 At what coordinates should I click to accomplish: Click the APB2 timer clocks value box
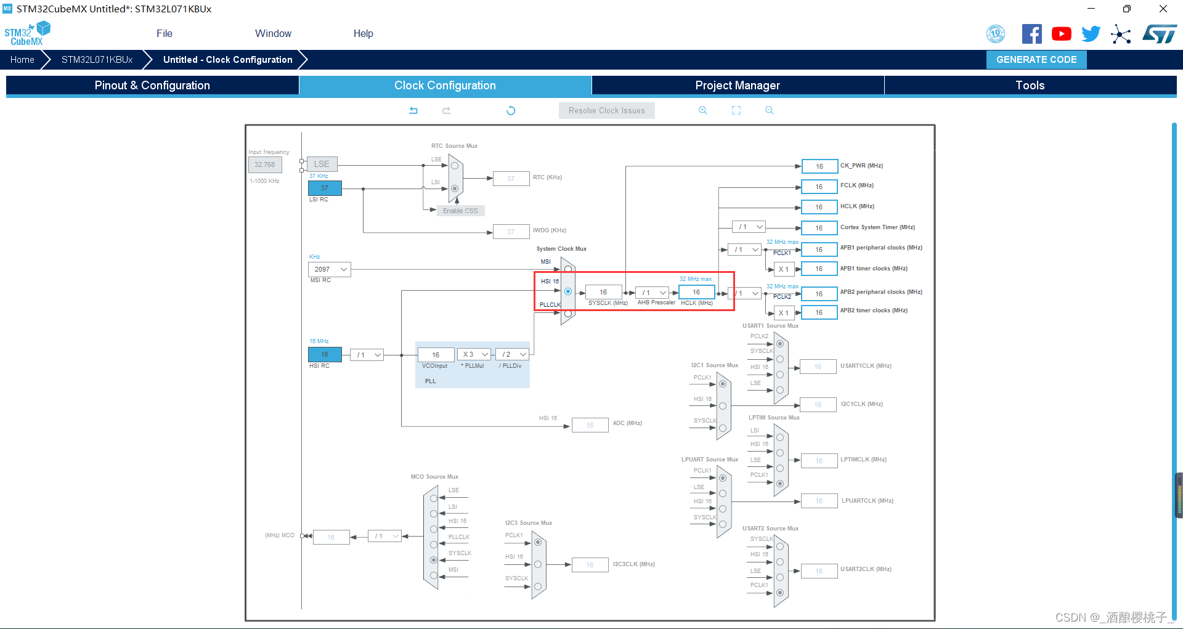tap(819, 312)
